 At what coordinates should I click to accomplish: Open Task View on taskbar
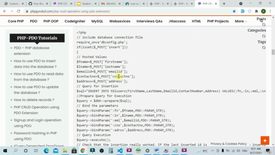point(36,151)
